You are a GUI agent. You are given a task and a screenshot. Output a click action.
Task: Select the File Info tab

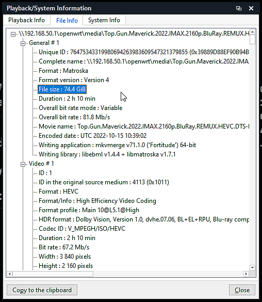[67, 20]
